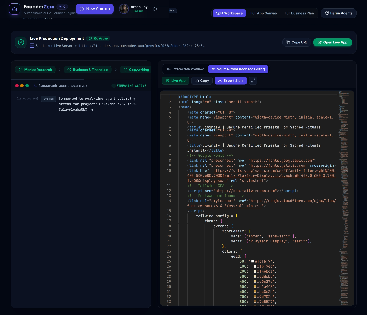Click the <!DOCTYPE html> line
367x315 pixels.
pyautogui.click(x=195, y=97)
